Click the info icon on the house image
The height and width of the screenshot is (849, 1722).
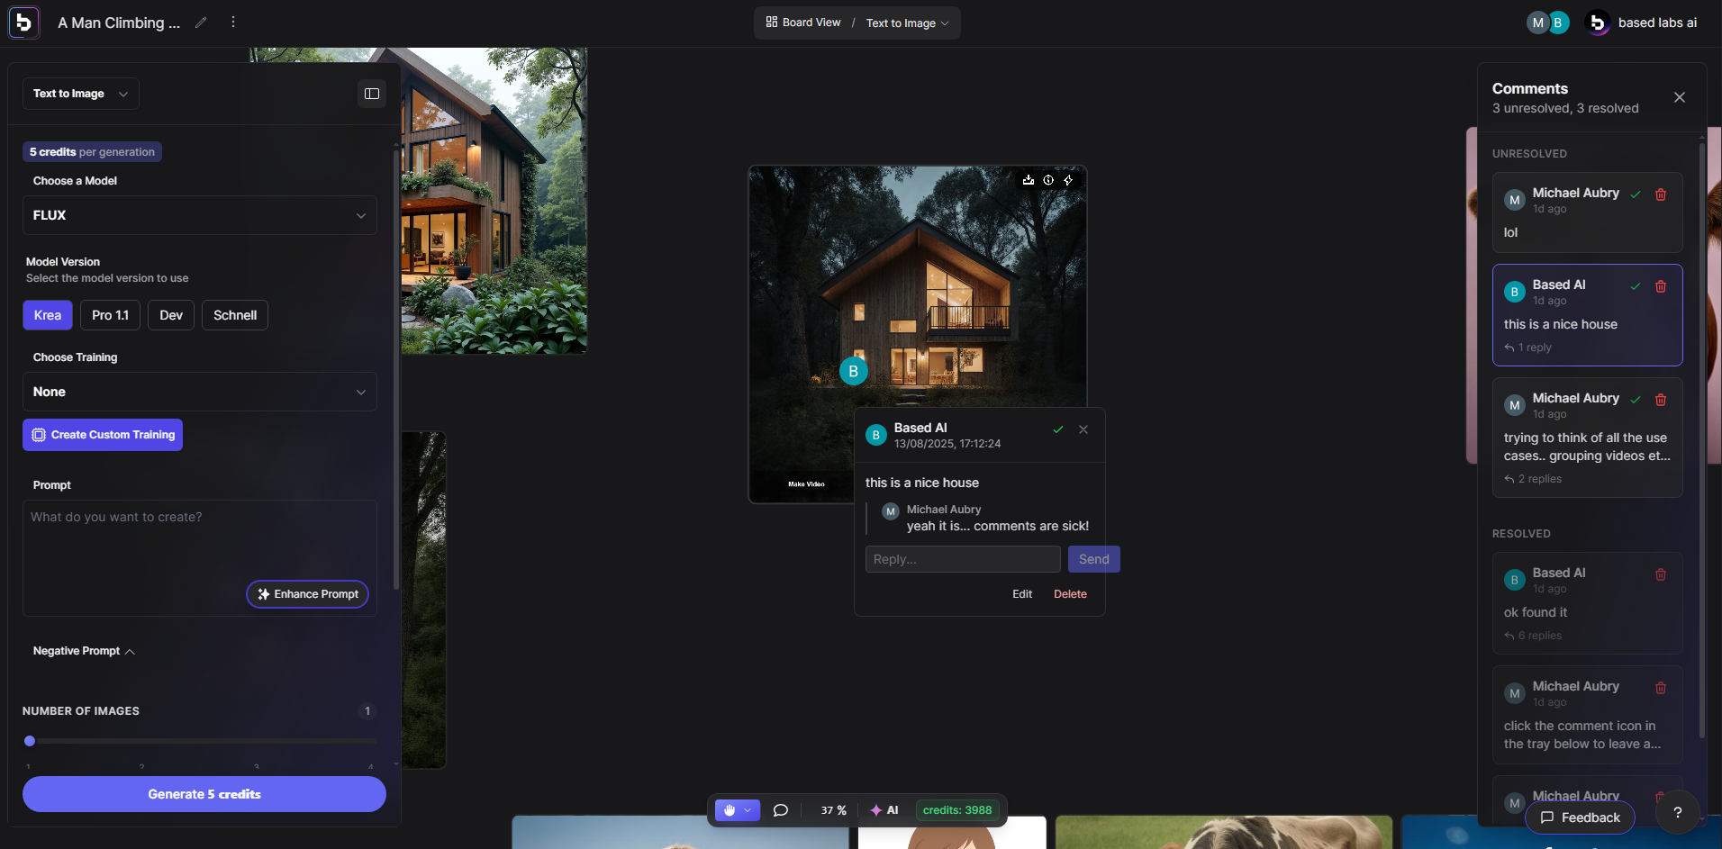(1048, 180)
